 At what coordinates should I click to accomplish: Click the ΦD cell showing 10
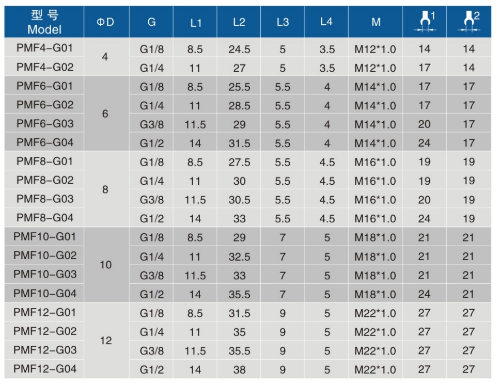pos(105,265)
